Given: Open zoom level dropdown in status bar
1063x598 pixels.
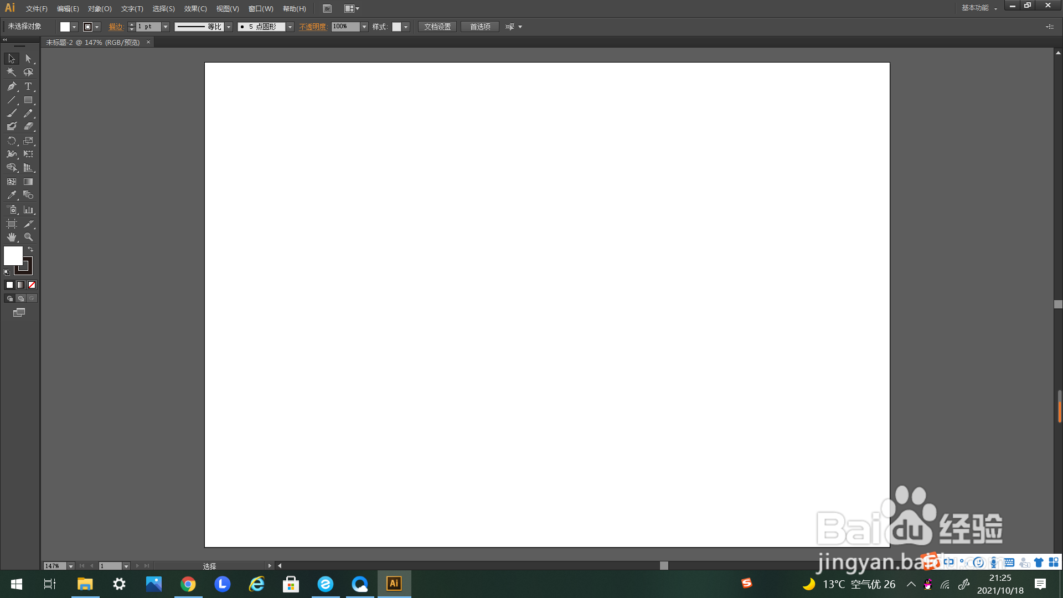Looking at the screenshot, I should 71,566.
